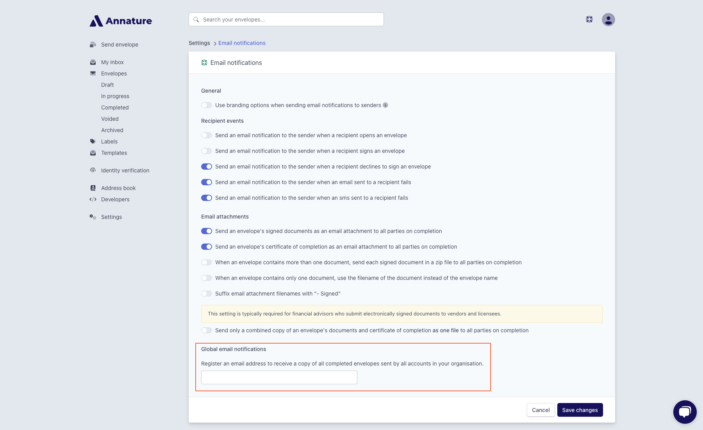
Task: Open the user profile avatar menu
Action: (x=608, y=20)
